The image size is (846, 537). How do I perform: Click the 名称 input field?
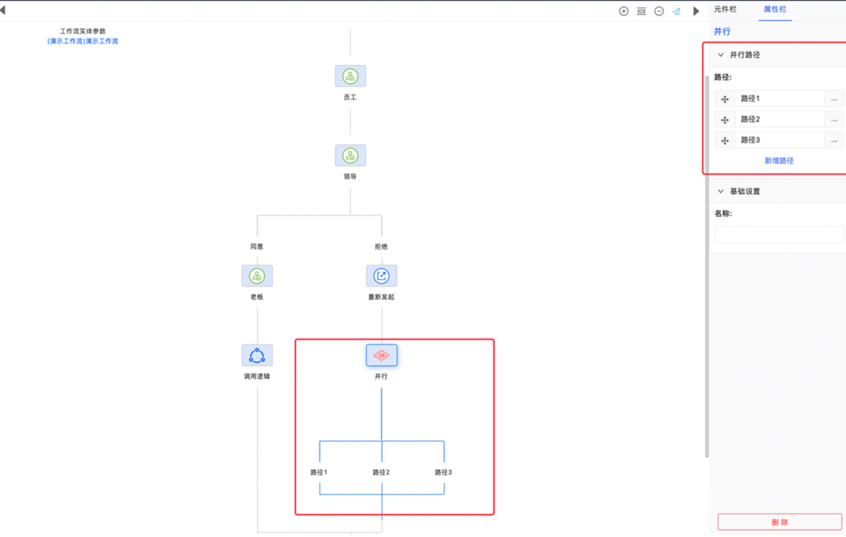pyautogui.click(x=779, y=235)
